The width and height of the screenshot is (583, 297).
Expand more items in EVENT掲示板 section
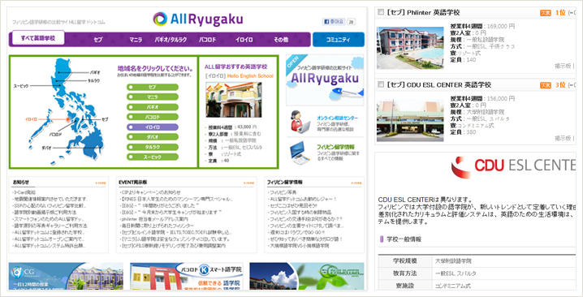click(x=249, y=183)
